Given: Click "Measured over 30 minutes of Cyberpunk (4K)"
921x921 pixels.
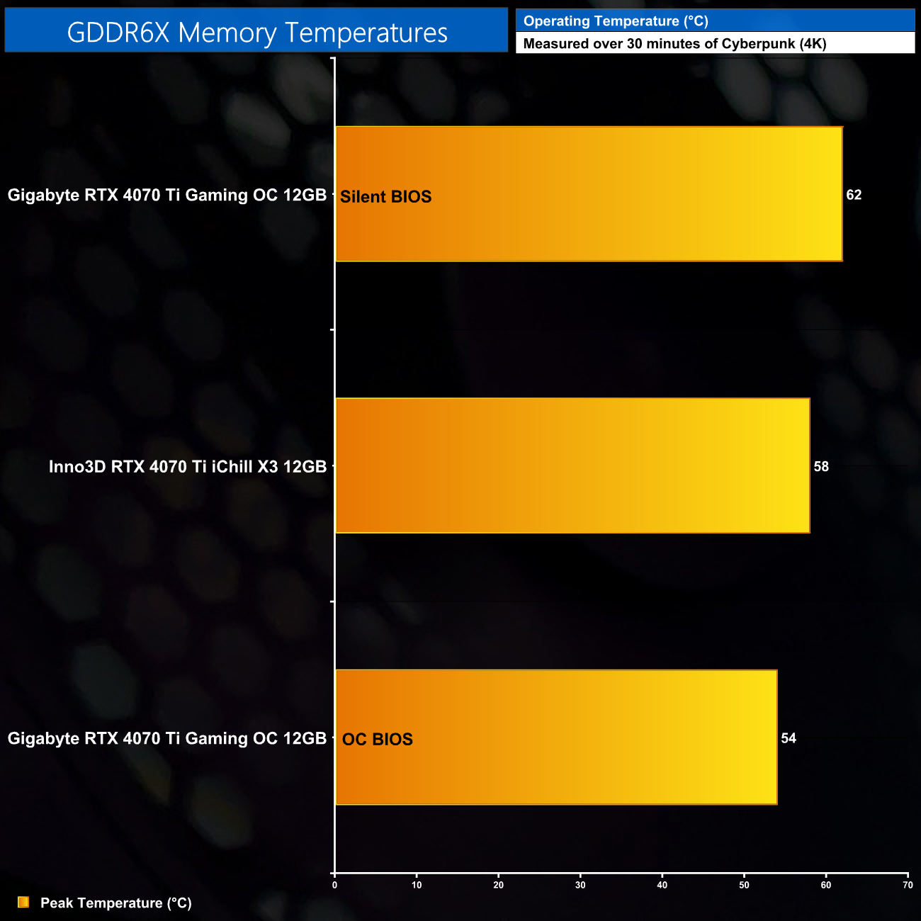Looking at the screenshot, I should click(674, 44).
